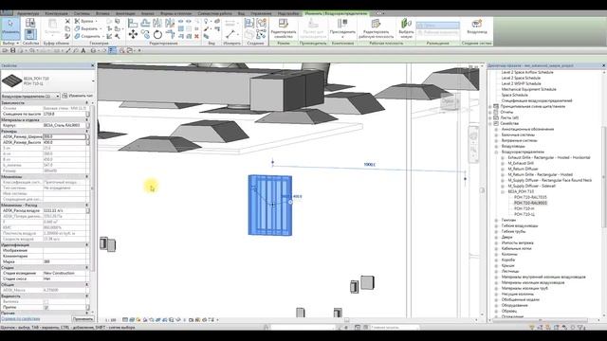Click the Смещение по высоте value field
The image size is (607, 341).
pyautogui.click(x=64, y=114)
